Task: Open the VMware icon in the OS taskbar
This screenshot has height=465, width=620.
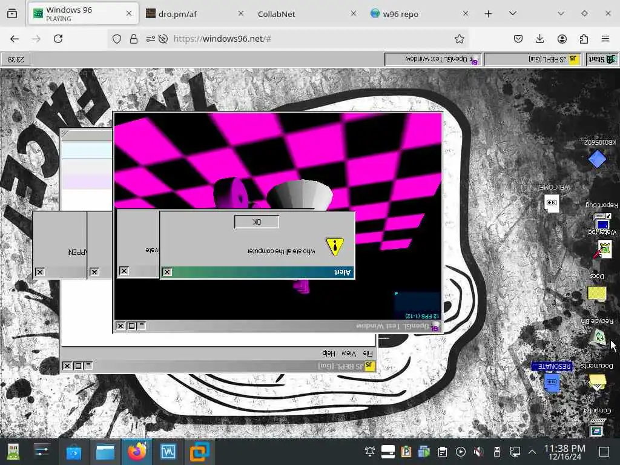Action: [200, 452]
